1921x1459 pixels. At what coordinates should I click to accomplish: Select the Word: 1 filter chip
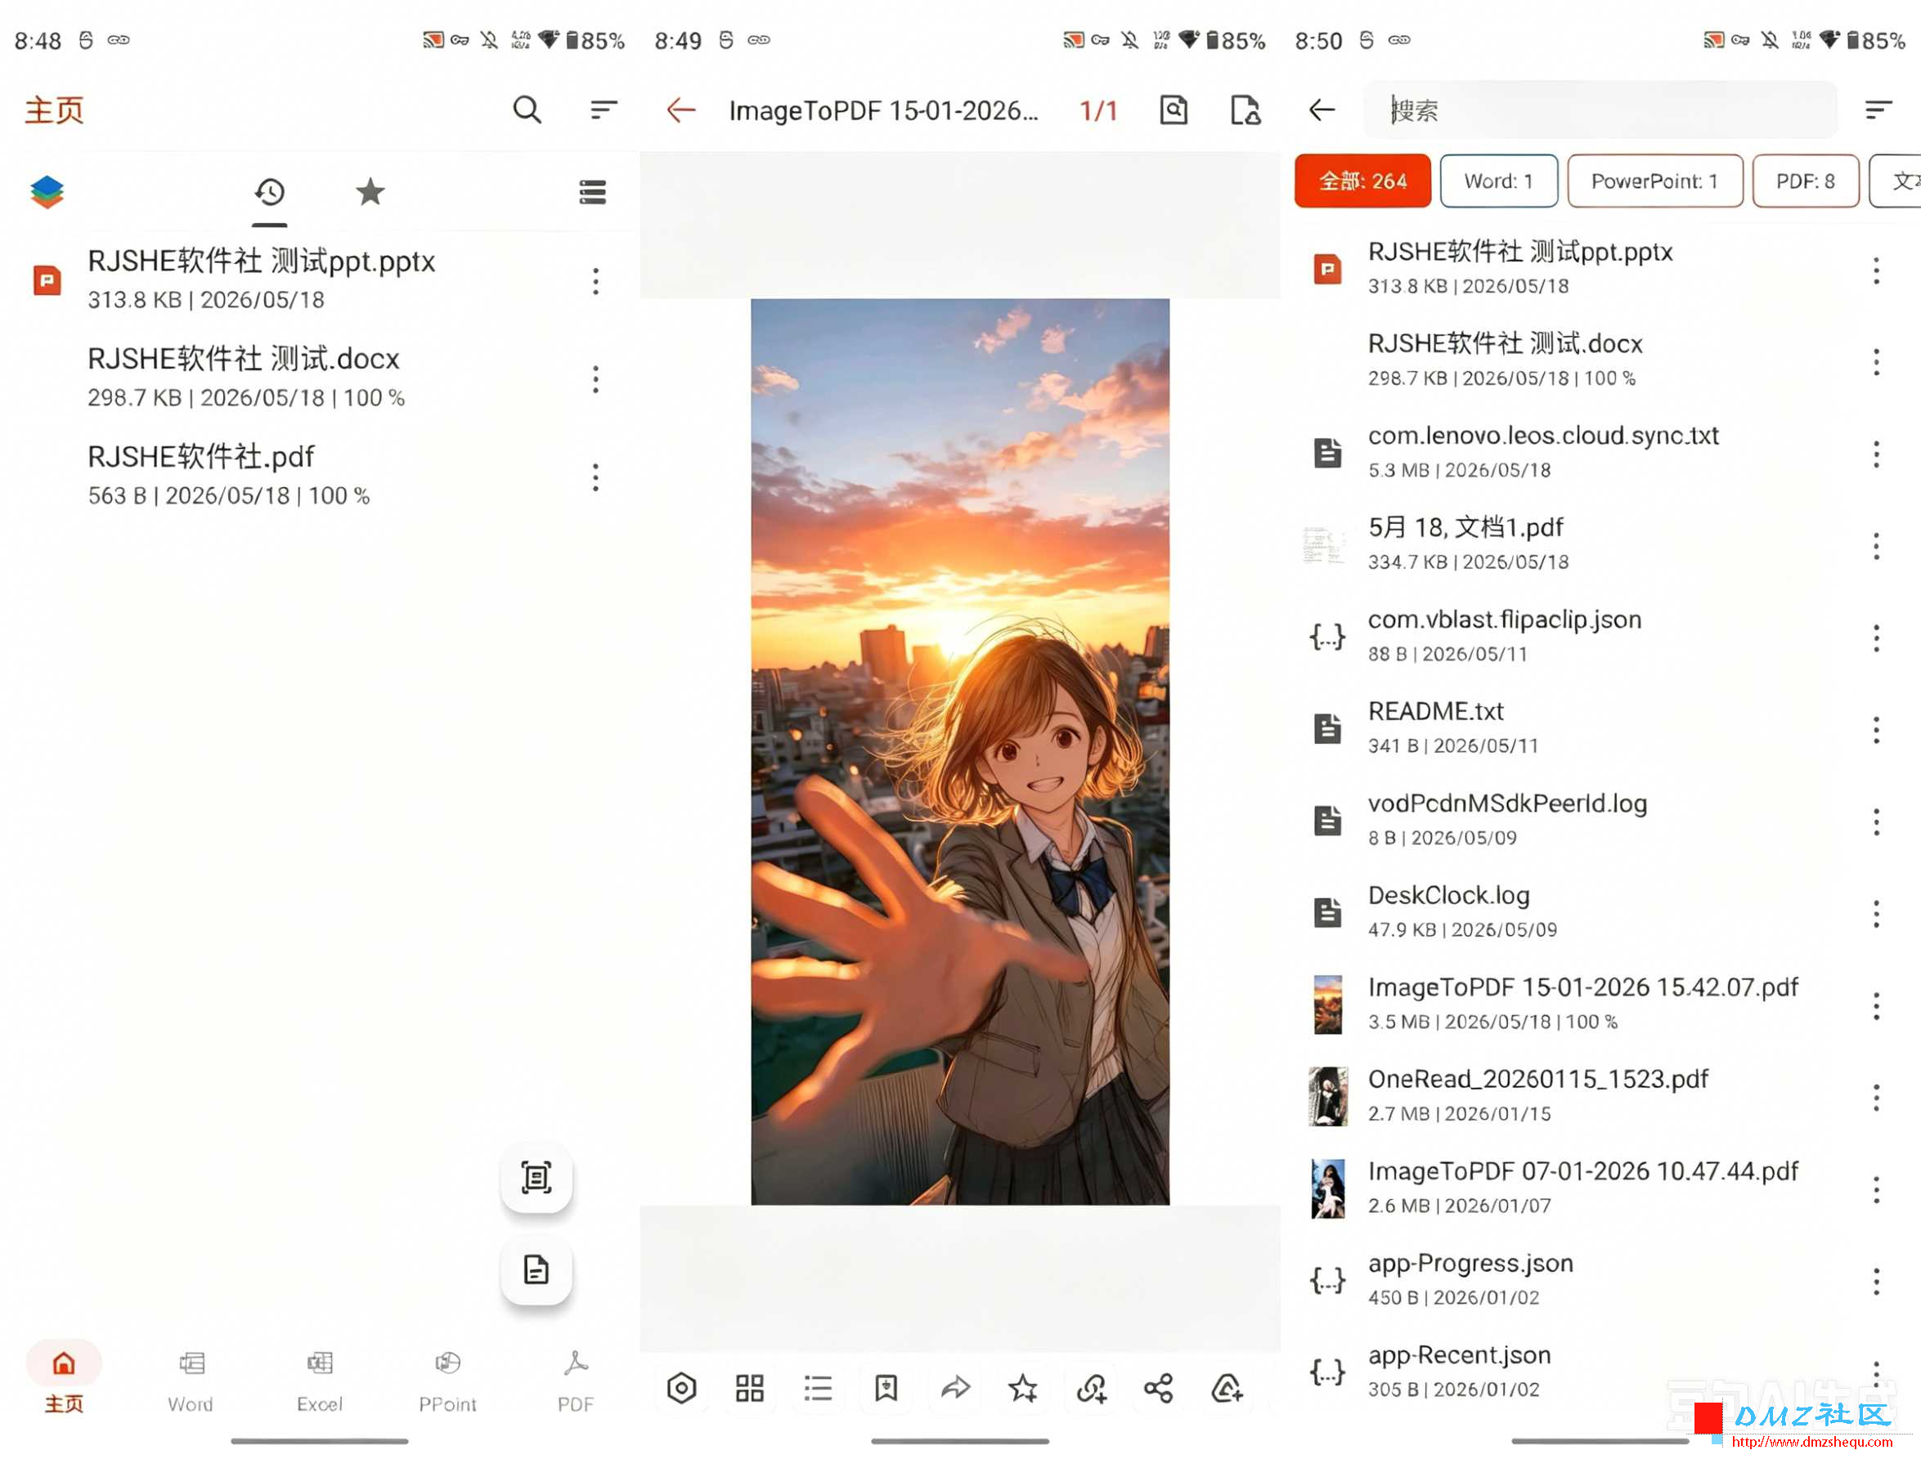[x=1499, y=181]
